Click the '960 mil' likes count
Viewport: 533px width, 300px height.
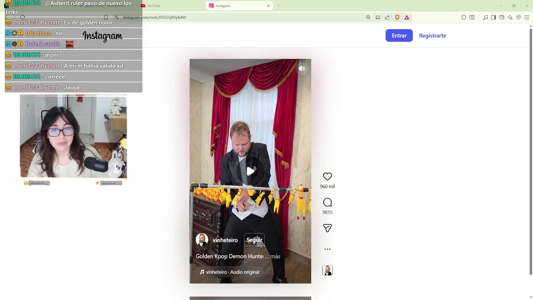point(327,186)
